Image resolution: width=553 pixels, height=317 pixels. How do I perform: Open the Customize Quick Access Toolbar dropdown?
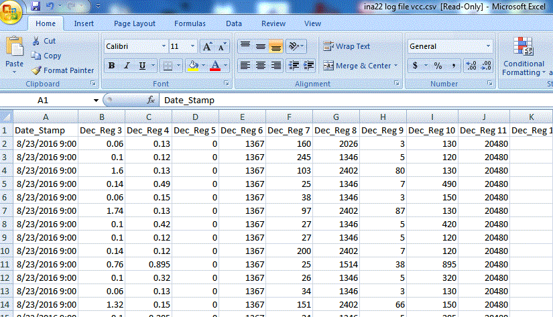(x=98, y=6)
